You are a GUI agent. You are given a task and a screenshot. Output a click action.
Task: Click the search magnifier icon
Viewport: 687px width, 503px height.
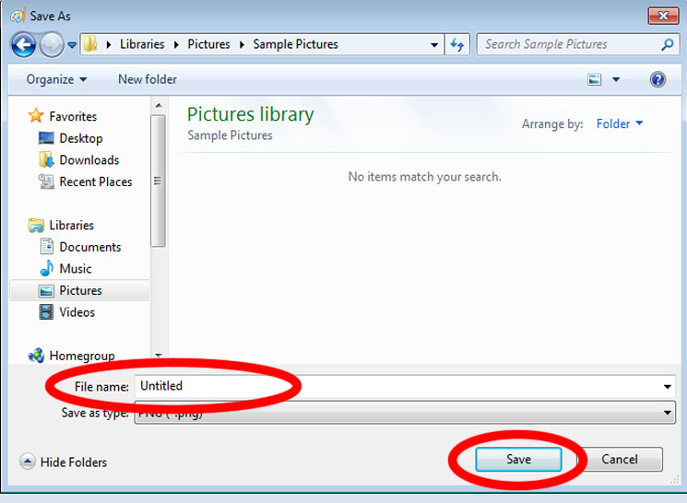point(667,44)
